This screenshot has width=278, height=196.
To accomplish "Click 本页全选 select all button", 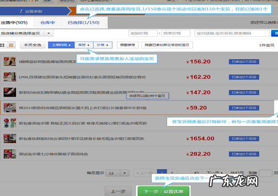I will point(32,45).
